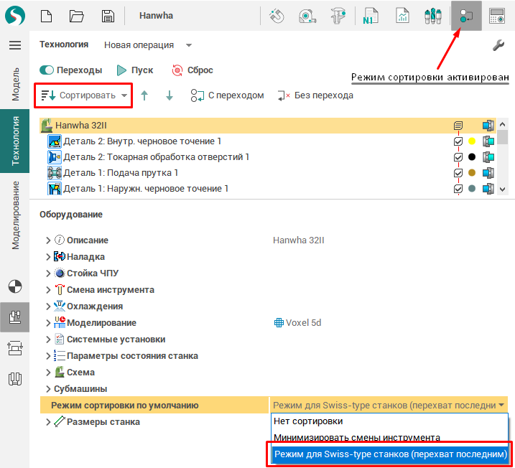Toggle checkbox for Деталь 2: Внутр. черновое точение 1
Image resolution: width=515 pixels, height=468 pixels.
458,141
